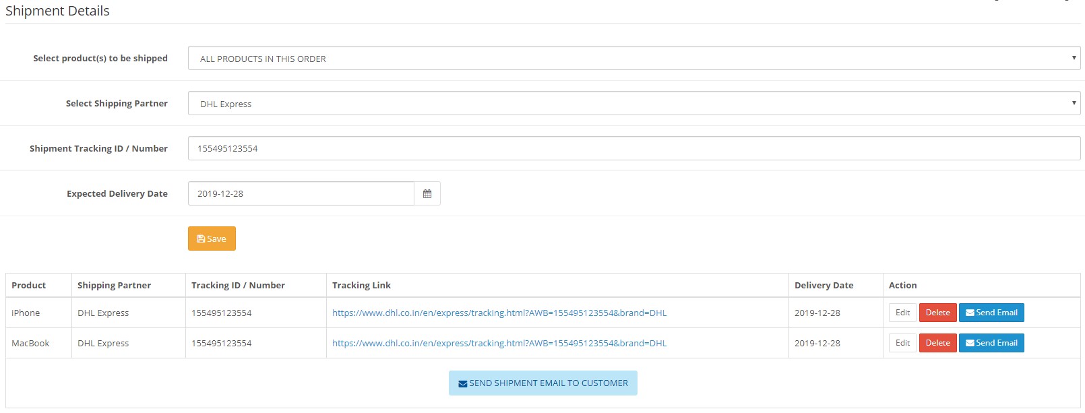
Task: Open the calendar picker icon
Action: pyautogui.click(x=427, y=193)
